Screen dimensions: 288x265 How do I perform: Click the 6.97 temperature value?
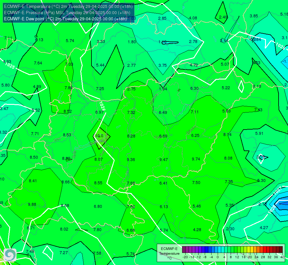pyautogui.click(x=99, y=112)
